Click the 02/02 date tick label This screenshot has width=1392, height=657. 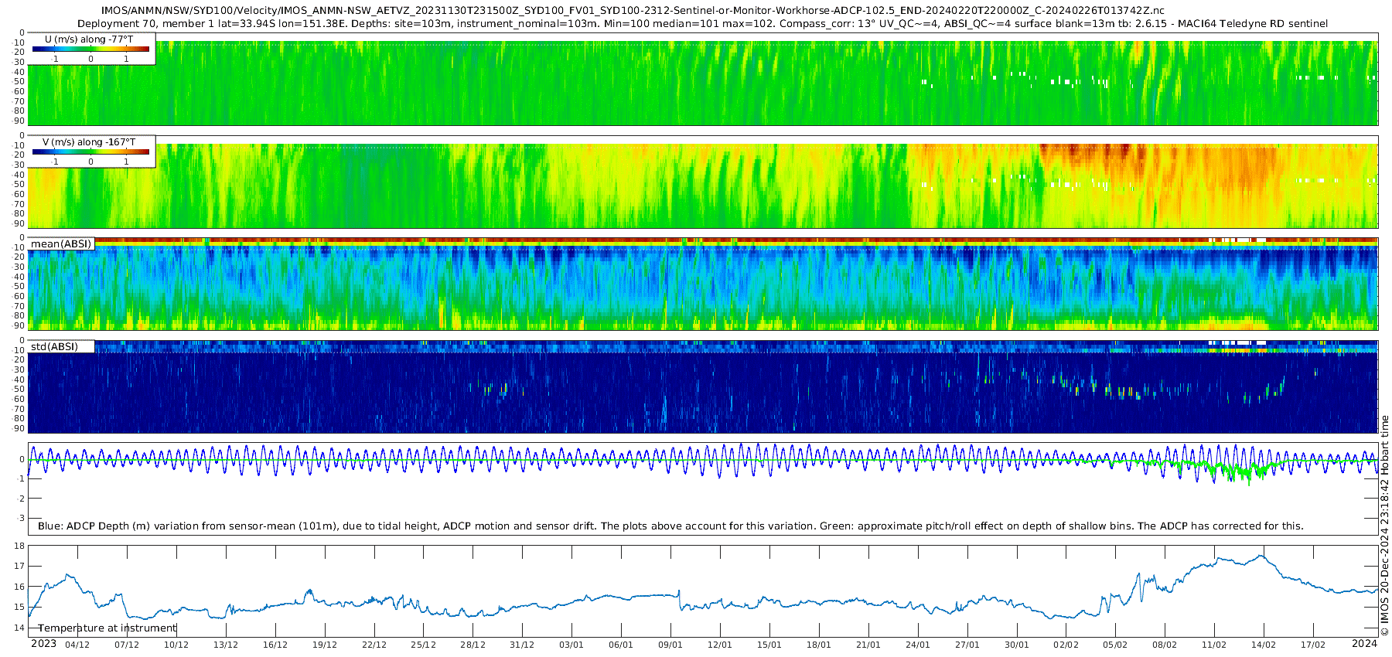coord(1066,645)
